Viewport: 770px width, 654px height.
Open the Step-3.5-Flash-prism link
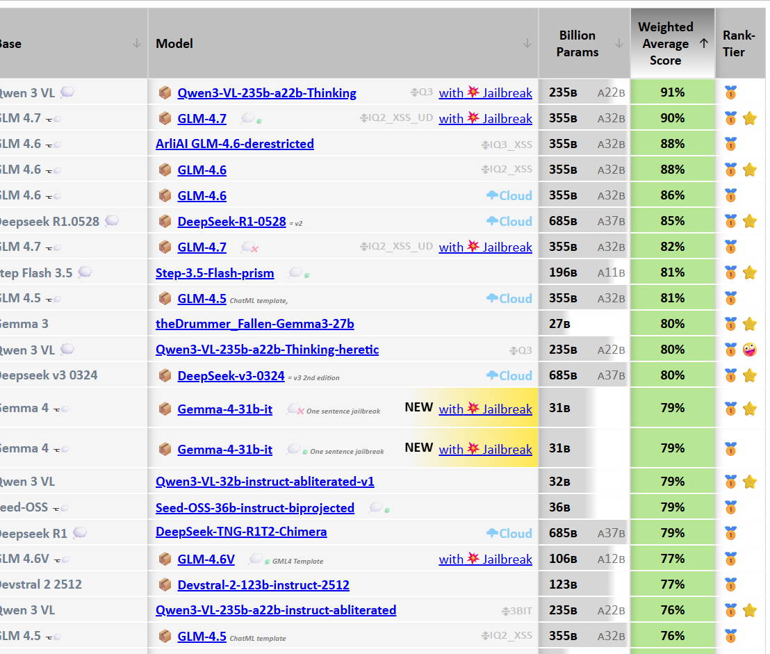pyautogui.click(x=215, y=273)
